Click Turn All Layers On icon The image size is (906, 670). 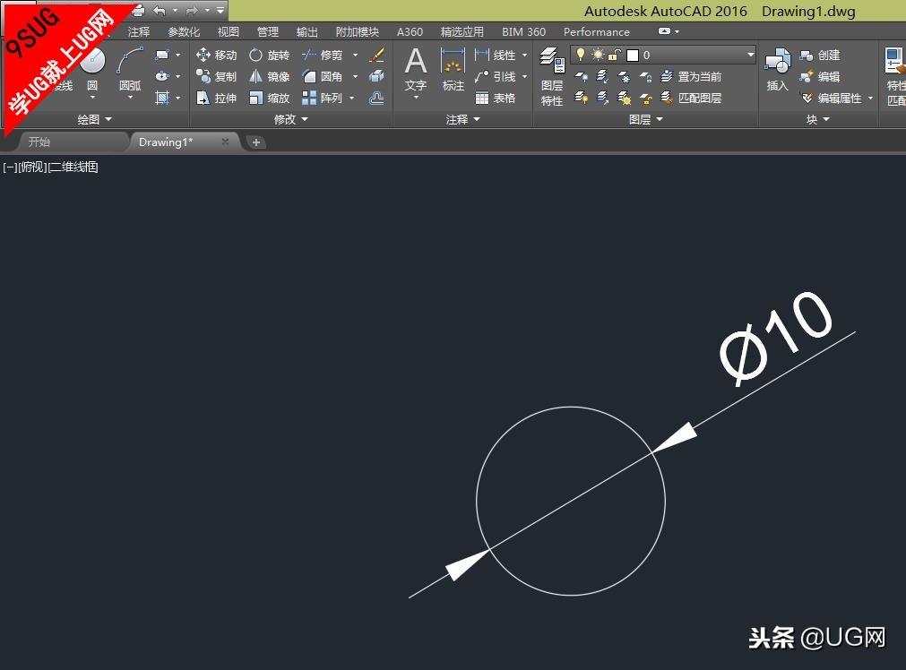(582, 98)
